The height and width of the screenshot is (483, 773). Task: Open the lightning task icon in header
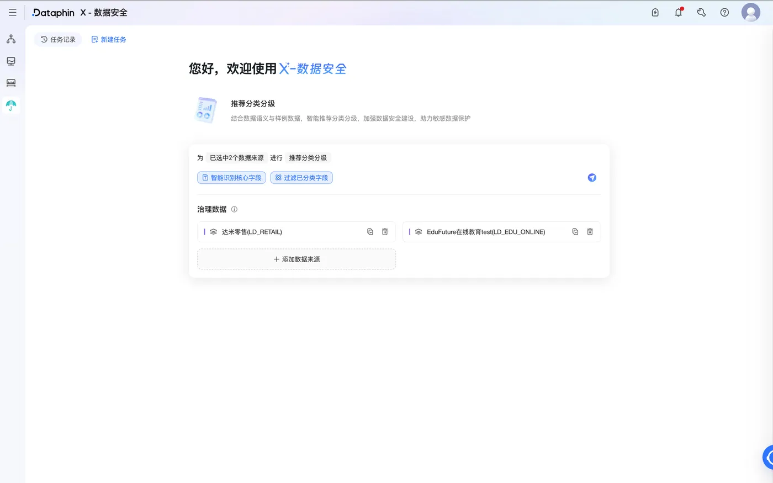[655, 12]
